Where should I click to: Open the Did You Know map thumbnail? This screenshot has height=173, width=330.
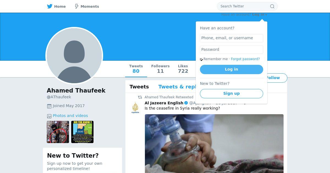[x=82, y=132]
